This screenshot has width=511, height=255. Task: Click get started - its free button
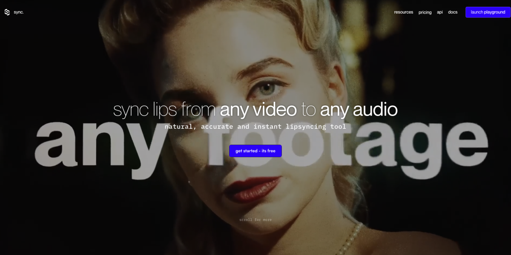255,151
